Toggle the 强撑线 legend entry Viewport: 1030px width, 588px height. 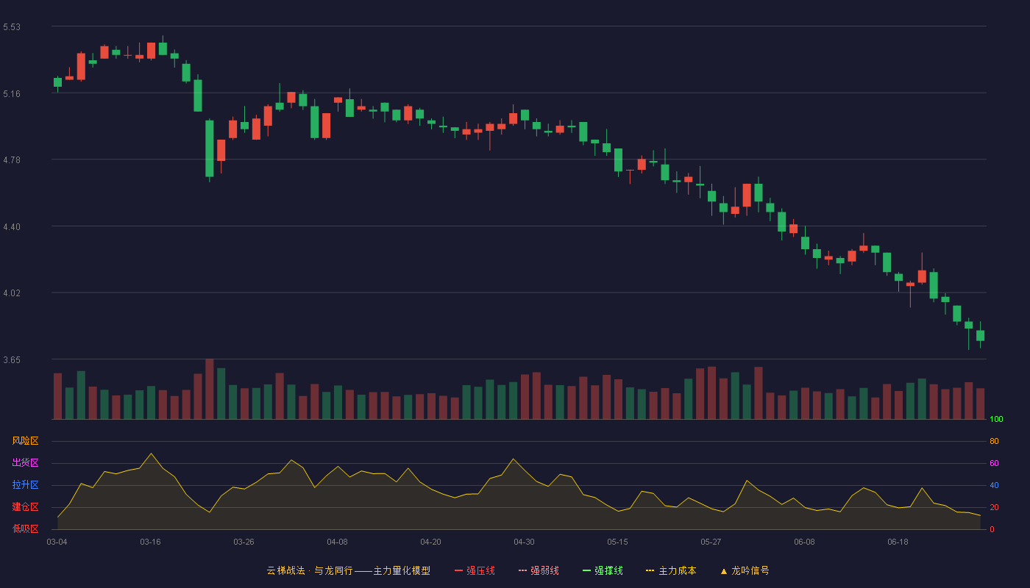603,570
